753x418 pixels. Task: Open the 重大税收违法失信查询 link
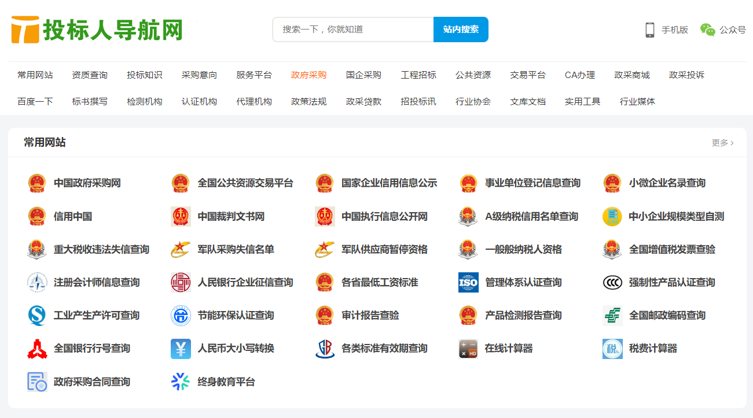[x=102, y=249]
